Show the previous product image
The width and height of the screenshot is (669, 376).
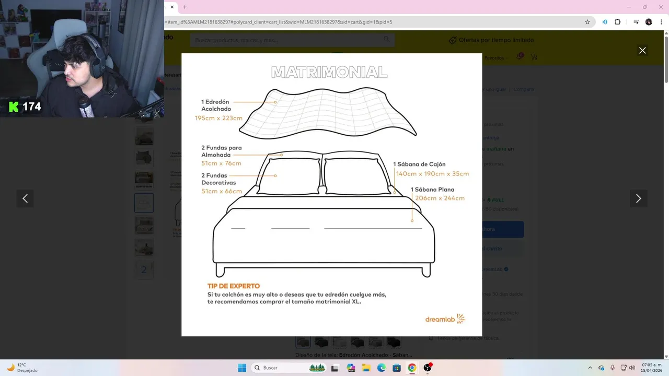pos(25,198)
